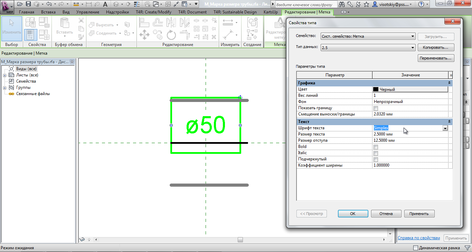The width and height of the screenshot is (472, 252).
Task: Expand the 'Группы' tree node
Action: [4, 87]
